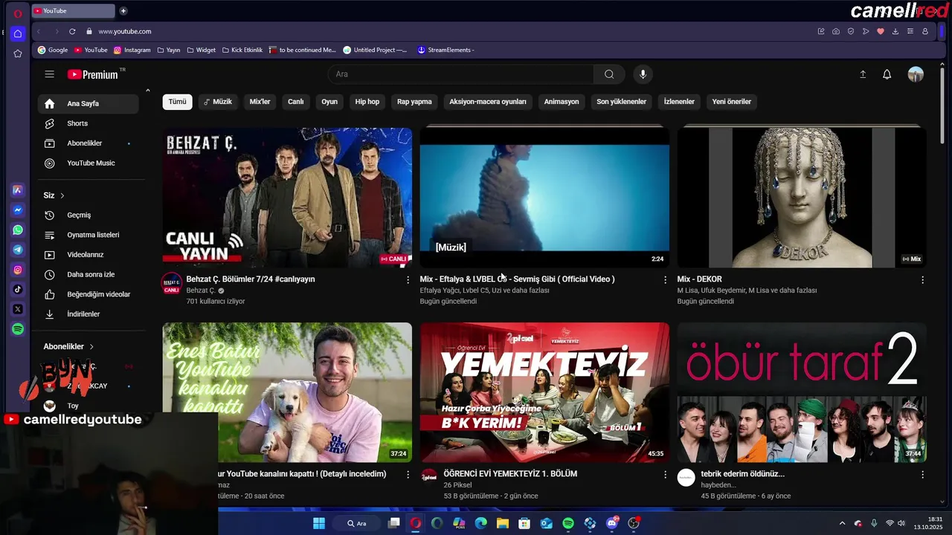This screenshot has width=952, height=535.
Task: Open Oynatma listeleri in sidebar
Action: pyautogui.click(x=89, y=235)
